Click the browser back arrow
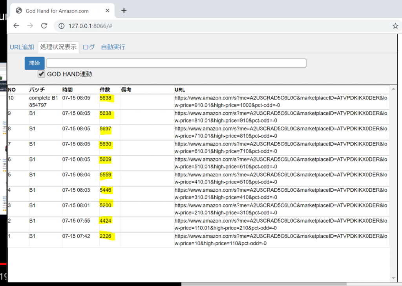This screenshot has width=402, height=286. [16, 26]
